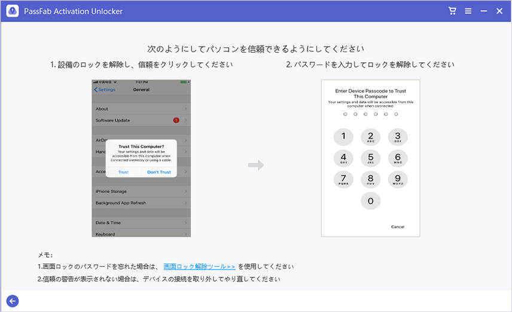Open the shopping cart purchase icon

tap(452, 11)
